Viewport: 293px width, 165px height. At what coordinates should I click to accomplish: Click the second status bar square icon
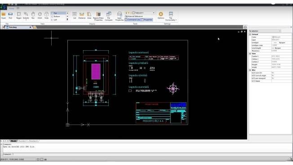[42, 160]
